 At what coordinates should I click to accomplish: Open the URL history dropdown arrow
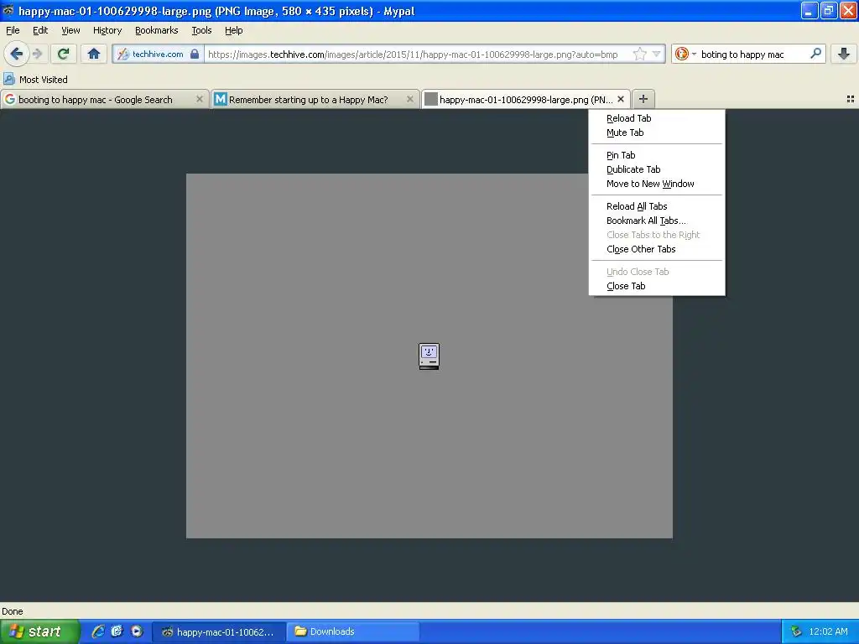coord(656,54)
